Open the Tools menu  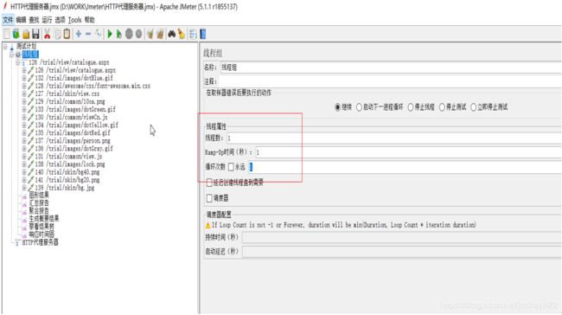[x=74, y=20]
